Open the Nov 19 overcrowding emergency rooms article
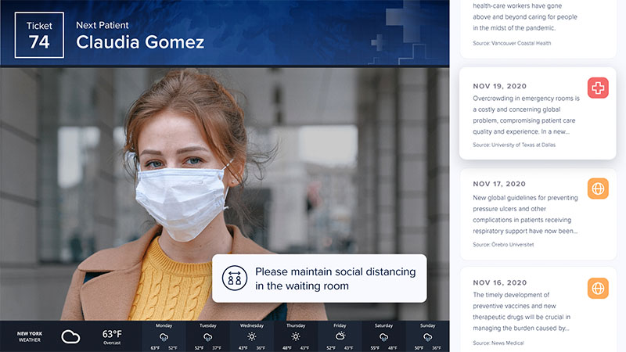This screenshot has width=626, height=352. click(x=538, y=113)
